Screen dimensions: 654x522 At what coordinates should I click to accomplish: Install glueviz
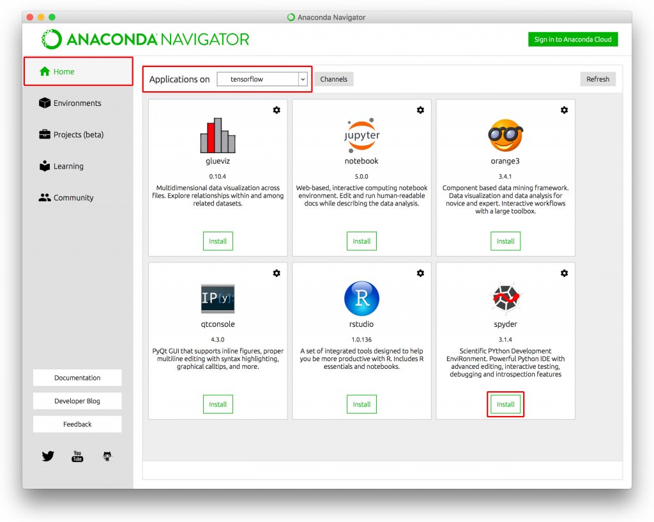[x=218, y=241]
